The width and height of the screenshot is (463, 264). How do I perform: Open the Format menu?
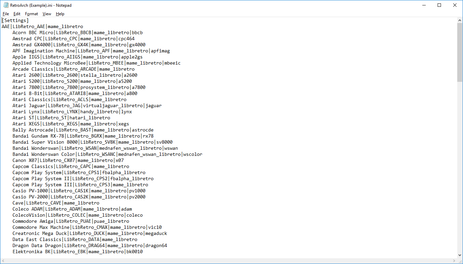[32, 14]
